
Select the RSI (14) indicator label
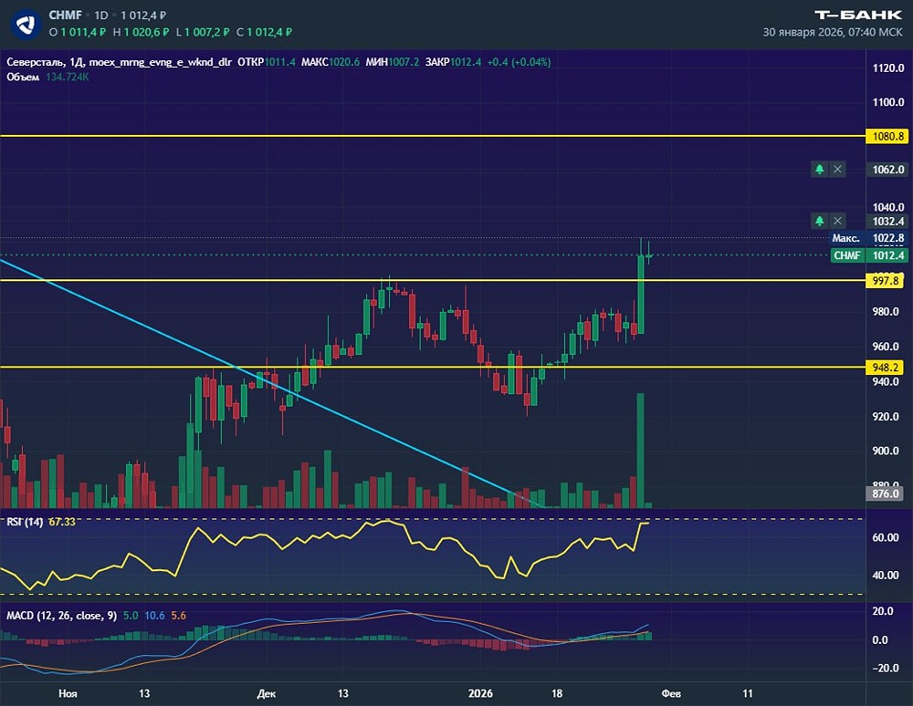(x=24, y=521)
